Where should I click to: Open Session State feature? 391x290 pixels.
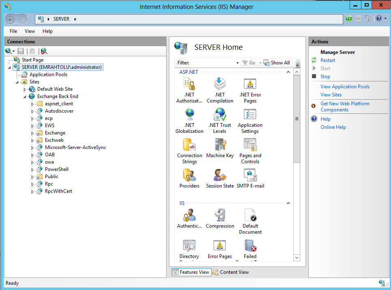220,179
